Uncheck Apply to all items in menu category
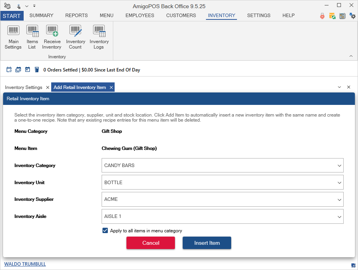Viewport: 358px width, 270px height. pyautogui.click(x=105, y=231)
